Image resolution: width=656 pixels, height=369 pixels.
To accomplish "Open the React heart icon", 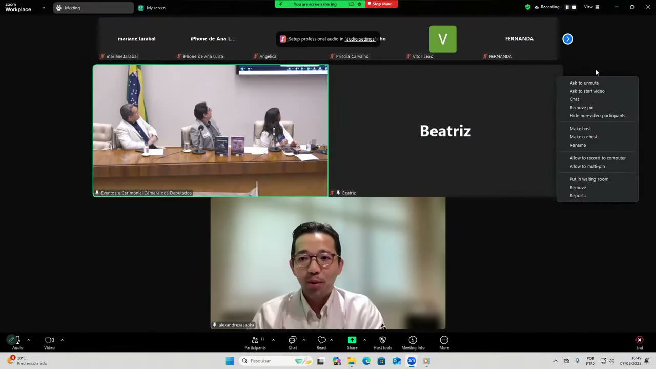I will (321, 340).
